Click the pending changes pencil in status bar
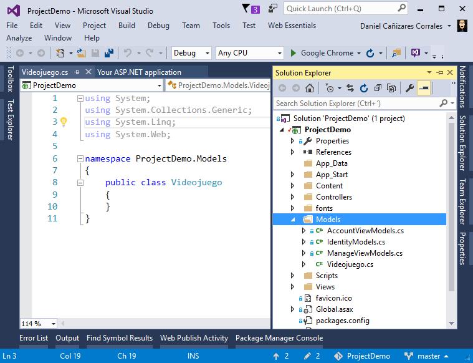Screen dimensions: 473x363 (x=307, y=356)
